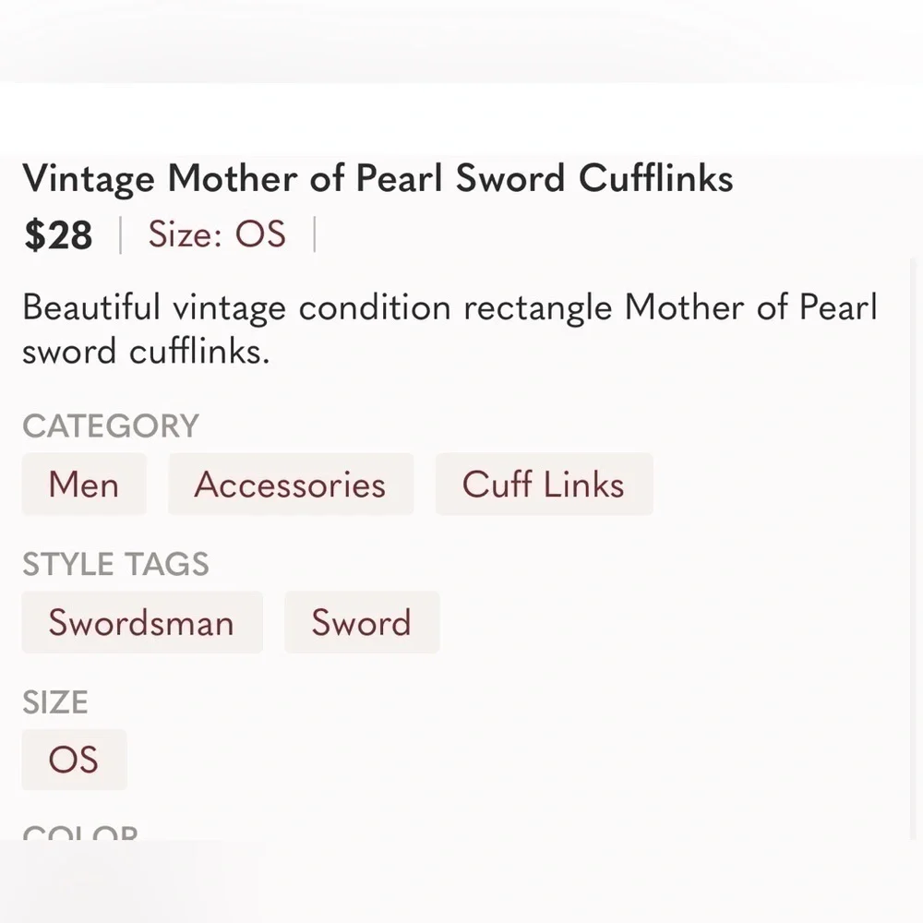Click the word cufflinks ending the description
Viewport: 923px width, 923px height.
[x=199, y=352]
